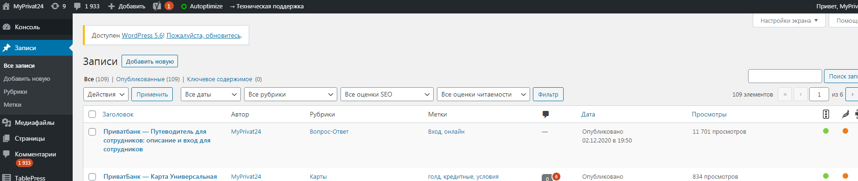The width and height of the screenshot is (858, 181).
Task: Click the Фильтр button
Action: (548, 94)
